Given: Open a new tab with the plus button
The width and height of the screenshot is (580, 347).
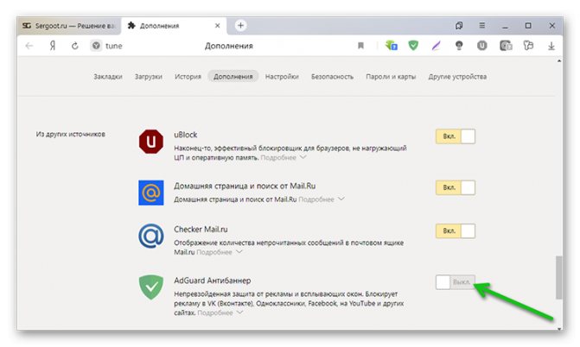Looking at the screenshot, I should [x=241, y=26].
